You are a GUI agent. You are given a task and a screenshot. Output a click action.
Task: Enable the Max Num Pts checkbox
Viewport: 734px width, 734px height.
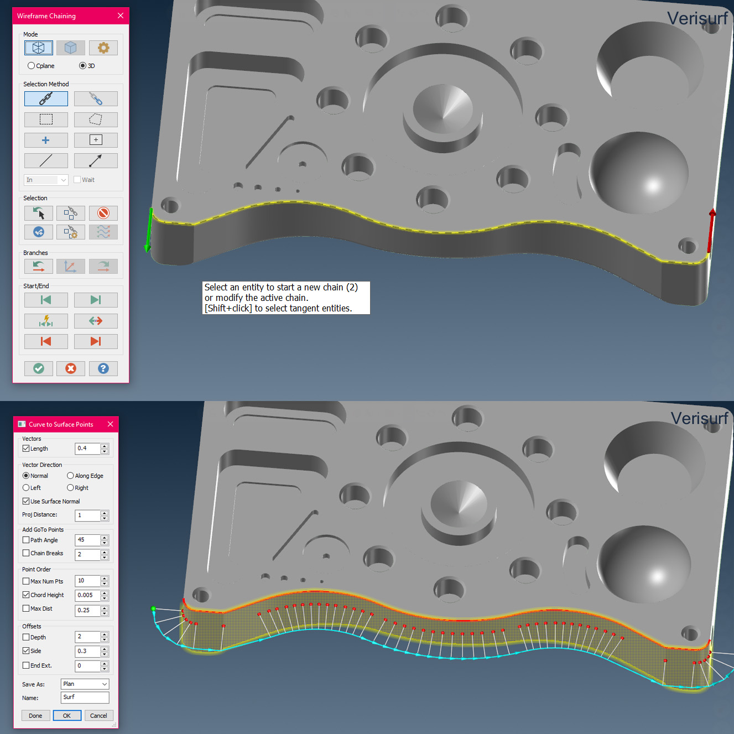[26, 581]
